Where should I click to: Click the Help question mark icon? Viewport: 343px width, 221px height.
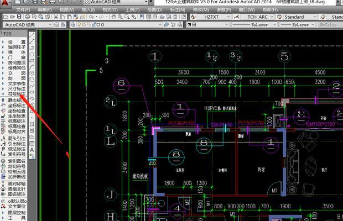184,17
